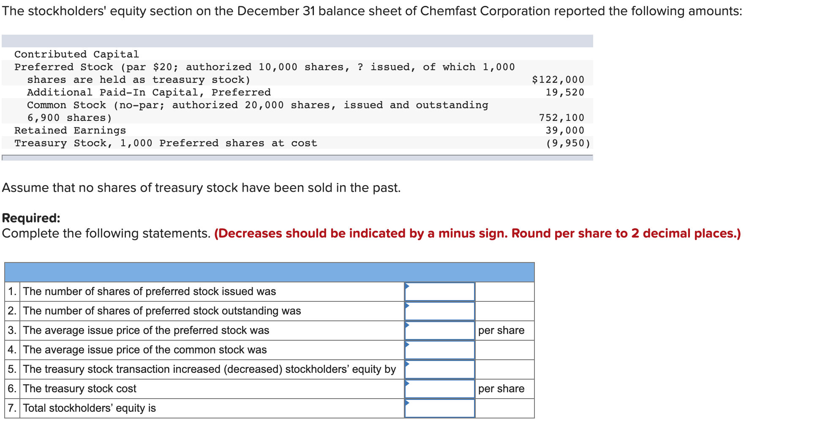Click the $122,000 preferred stock amount
The image size is (823, 432).
(x=558, y=79)
